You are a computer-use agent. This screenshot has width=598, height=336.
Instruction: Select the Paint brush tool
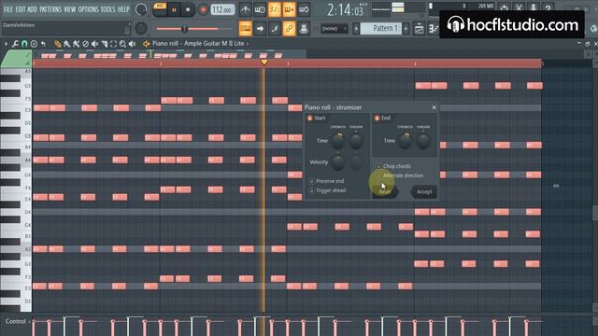(x=66, y=44)
